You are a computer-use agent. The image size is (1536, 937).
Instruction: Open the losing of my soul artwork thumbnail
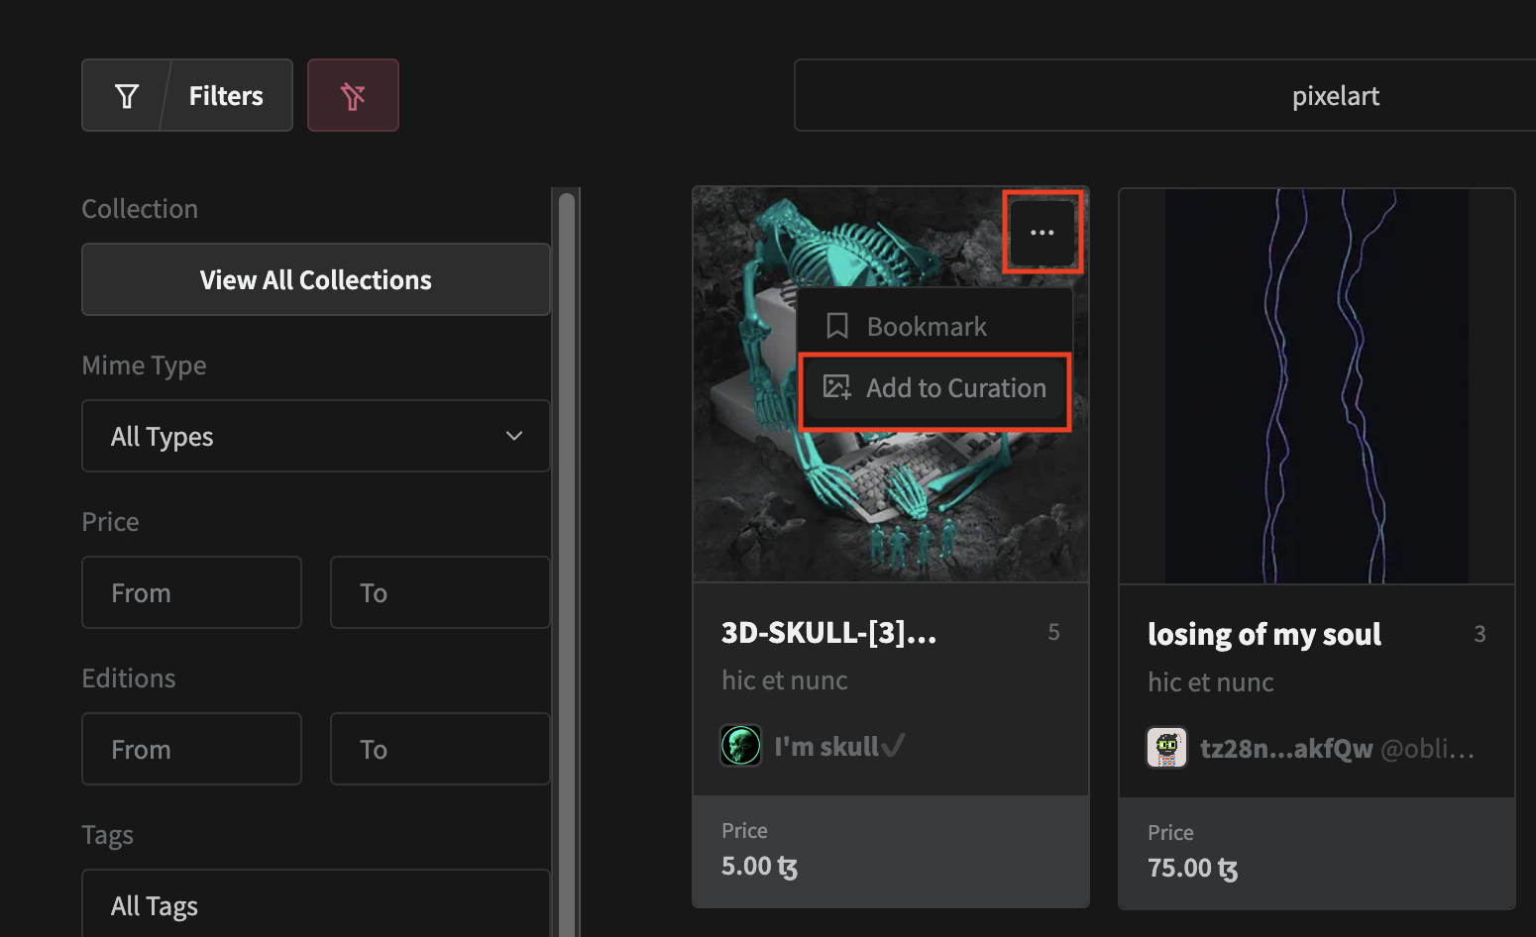pos(1316,384)
